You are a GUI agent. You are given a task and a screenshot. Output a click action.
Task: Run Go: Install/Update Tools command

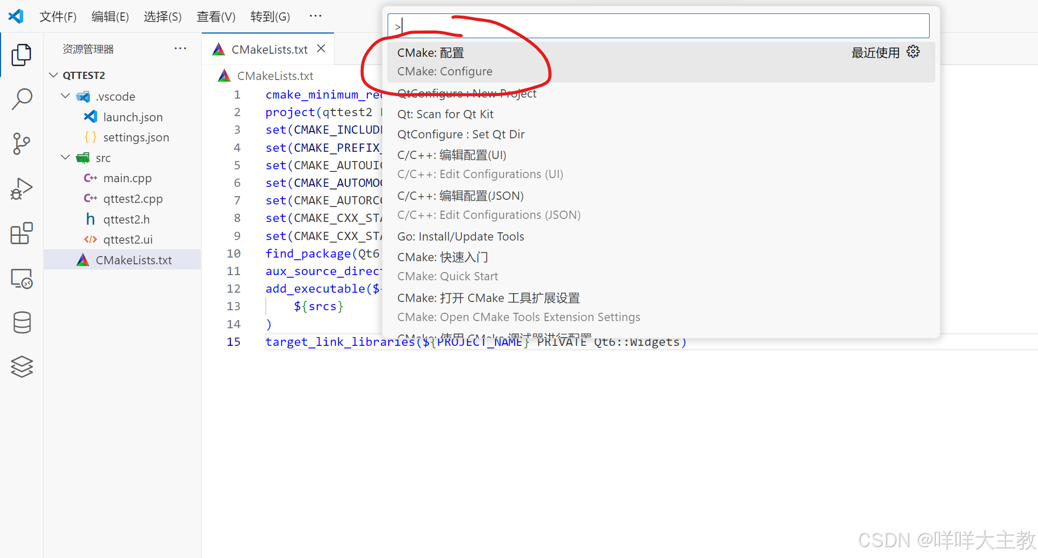[x=661, y=236]
